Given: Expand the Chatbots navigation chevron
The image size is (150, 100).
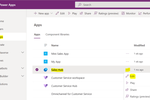Looking at the screenshot, I should [x=23, y=68].
